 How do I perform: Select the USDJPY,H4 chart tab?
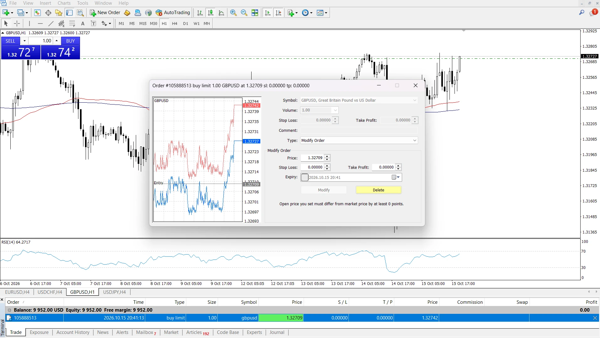114,292
